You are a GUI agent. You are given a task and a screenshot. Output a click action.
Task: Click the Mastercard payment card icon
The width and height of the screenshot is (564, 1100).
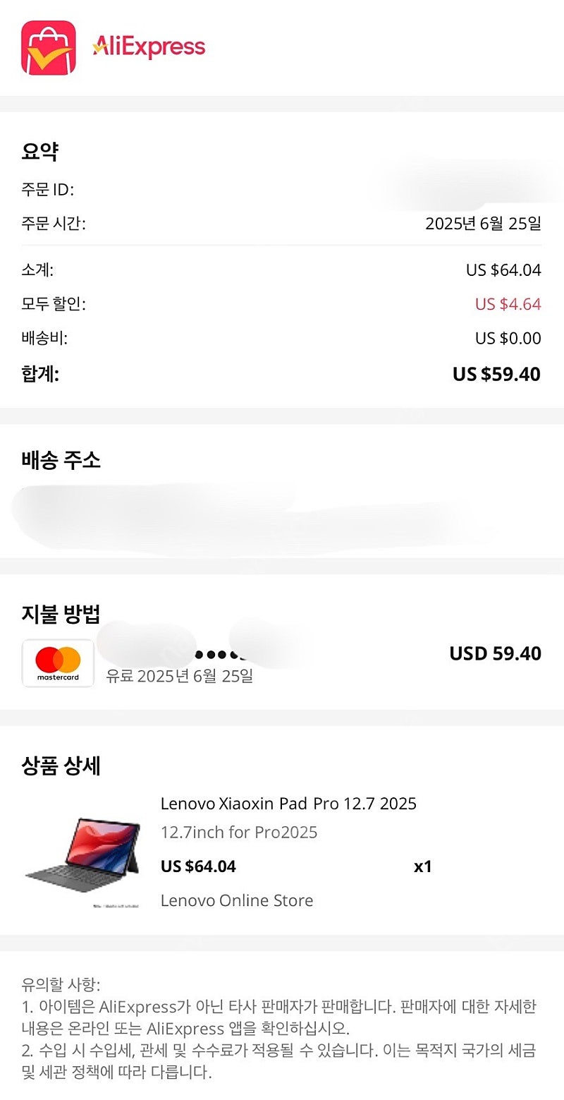pos(58,663)
